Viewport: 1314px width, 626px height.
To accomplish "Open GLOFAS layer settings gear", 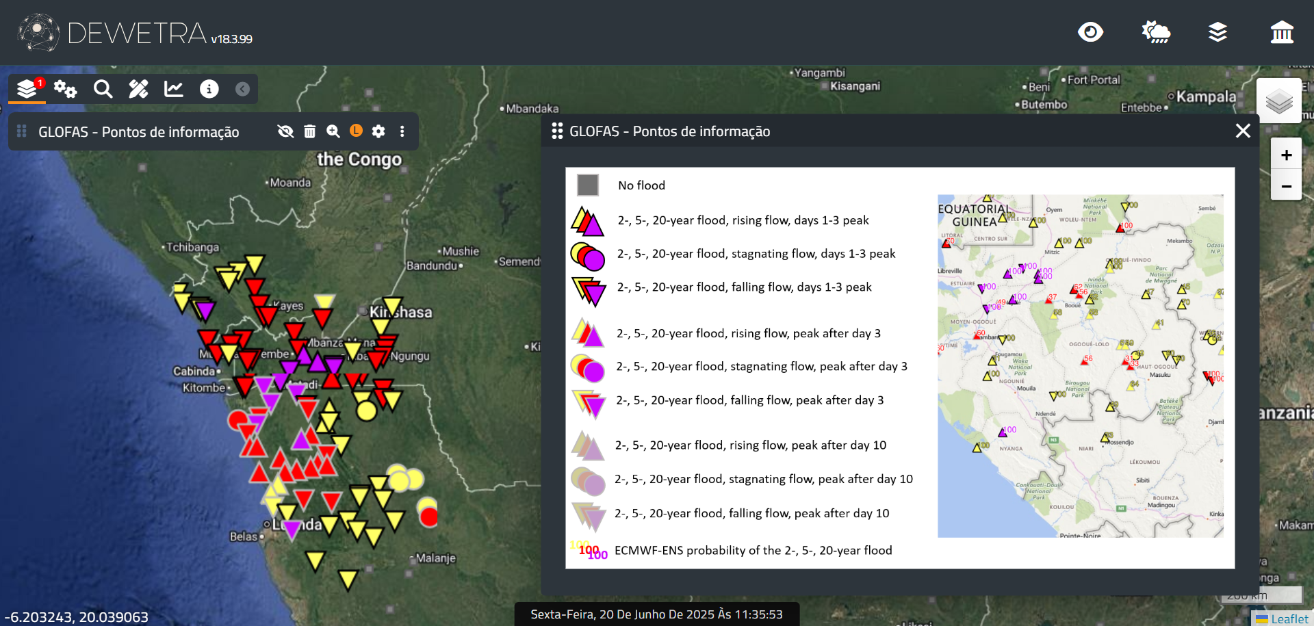I will (378, 131).
